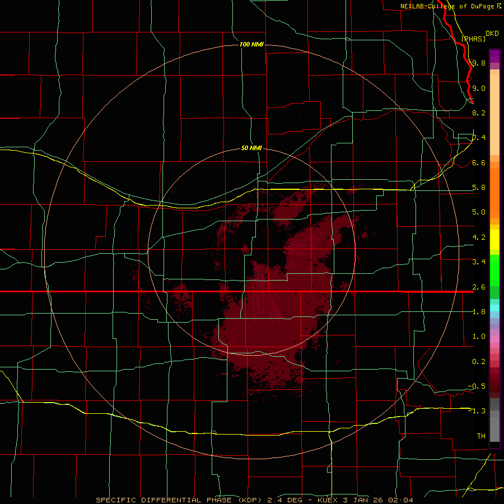Click the purple top segment of the color bar
Image resolution: width=504 pixels, height=504 pixels.
click(x=494, y=56)
